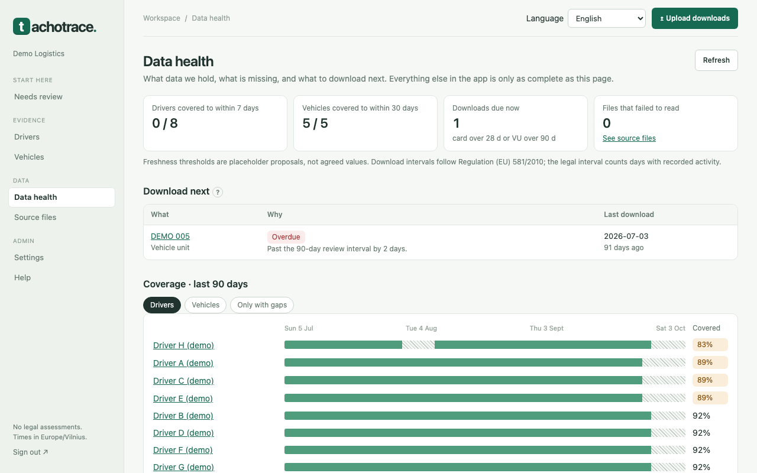Switch coverage to Drivers tab
This screenshot has width=757, height=473.
(162, 305)
